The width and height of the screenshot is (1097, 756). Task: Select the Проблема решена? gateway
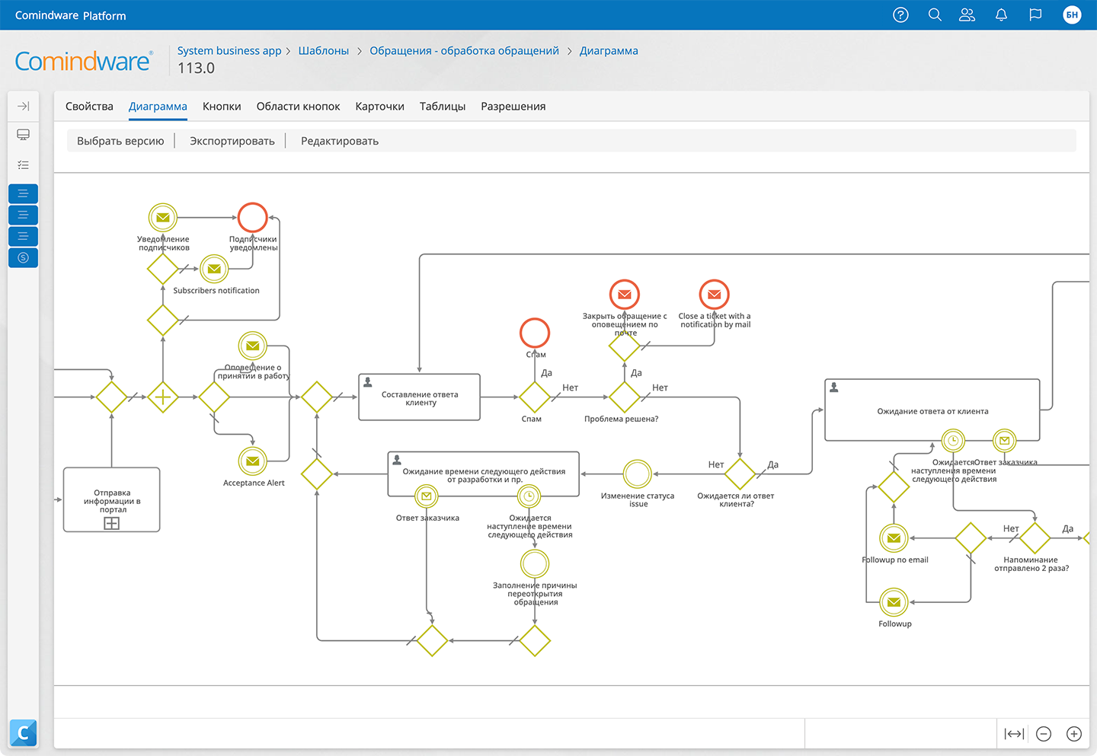point(625,397)
